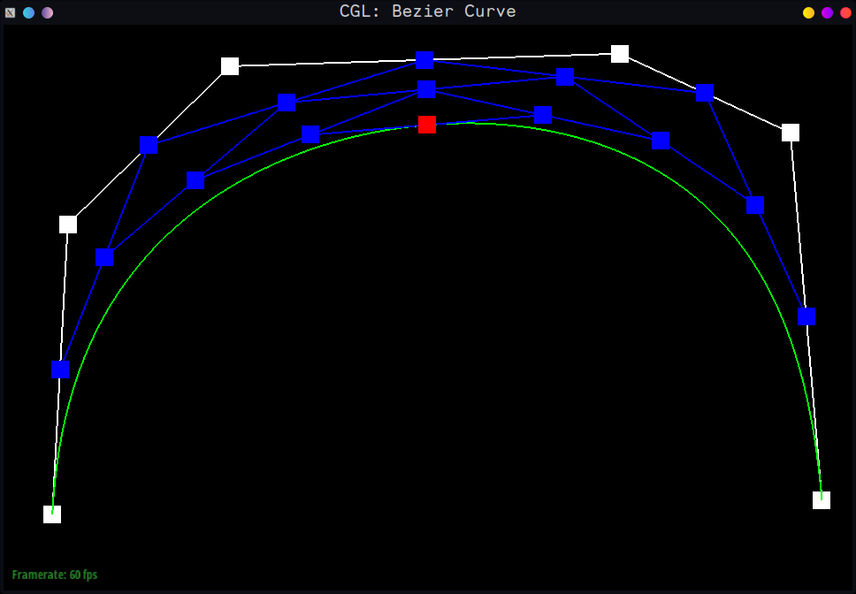Click the white control point on the right edge
The width and height of the screenshot is (856, 594).
tap(791, 133)
